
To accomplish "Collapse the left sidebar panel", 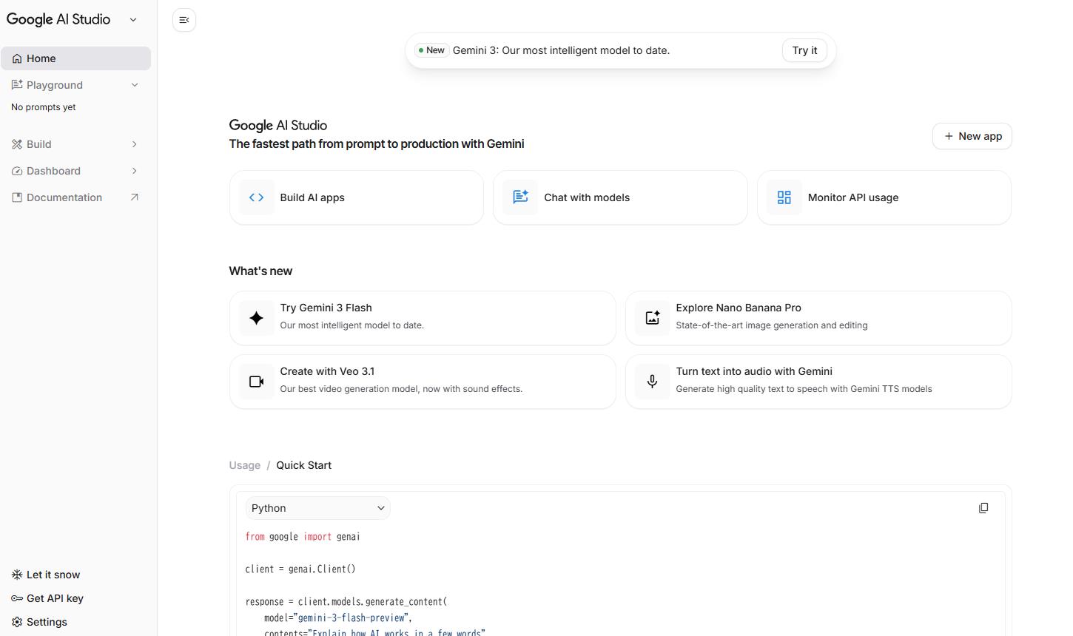I will click(x=184, y=20).
